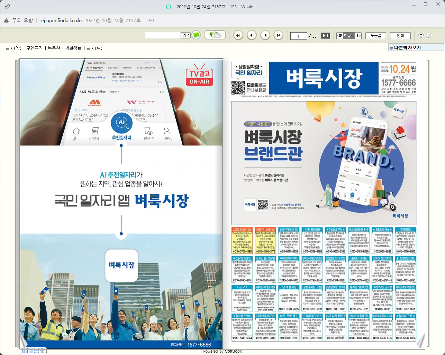This screenshot has height=355, width=445.
Task: Click the page number input field
Action: [x=299, y=36]
